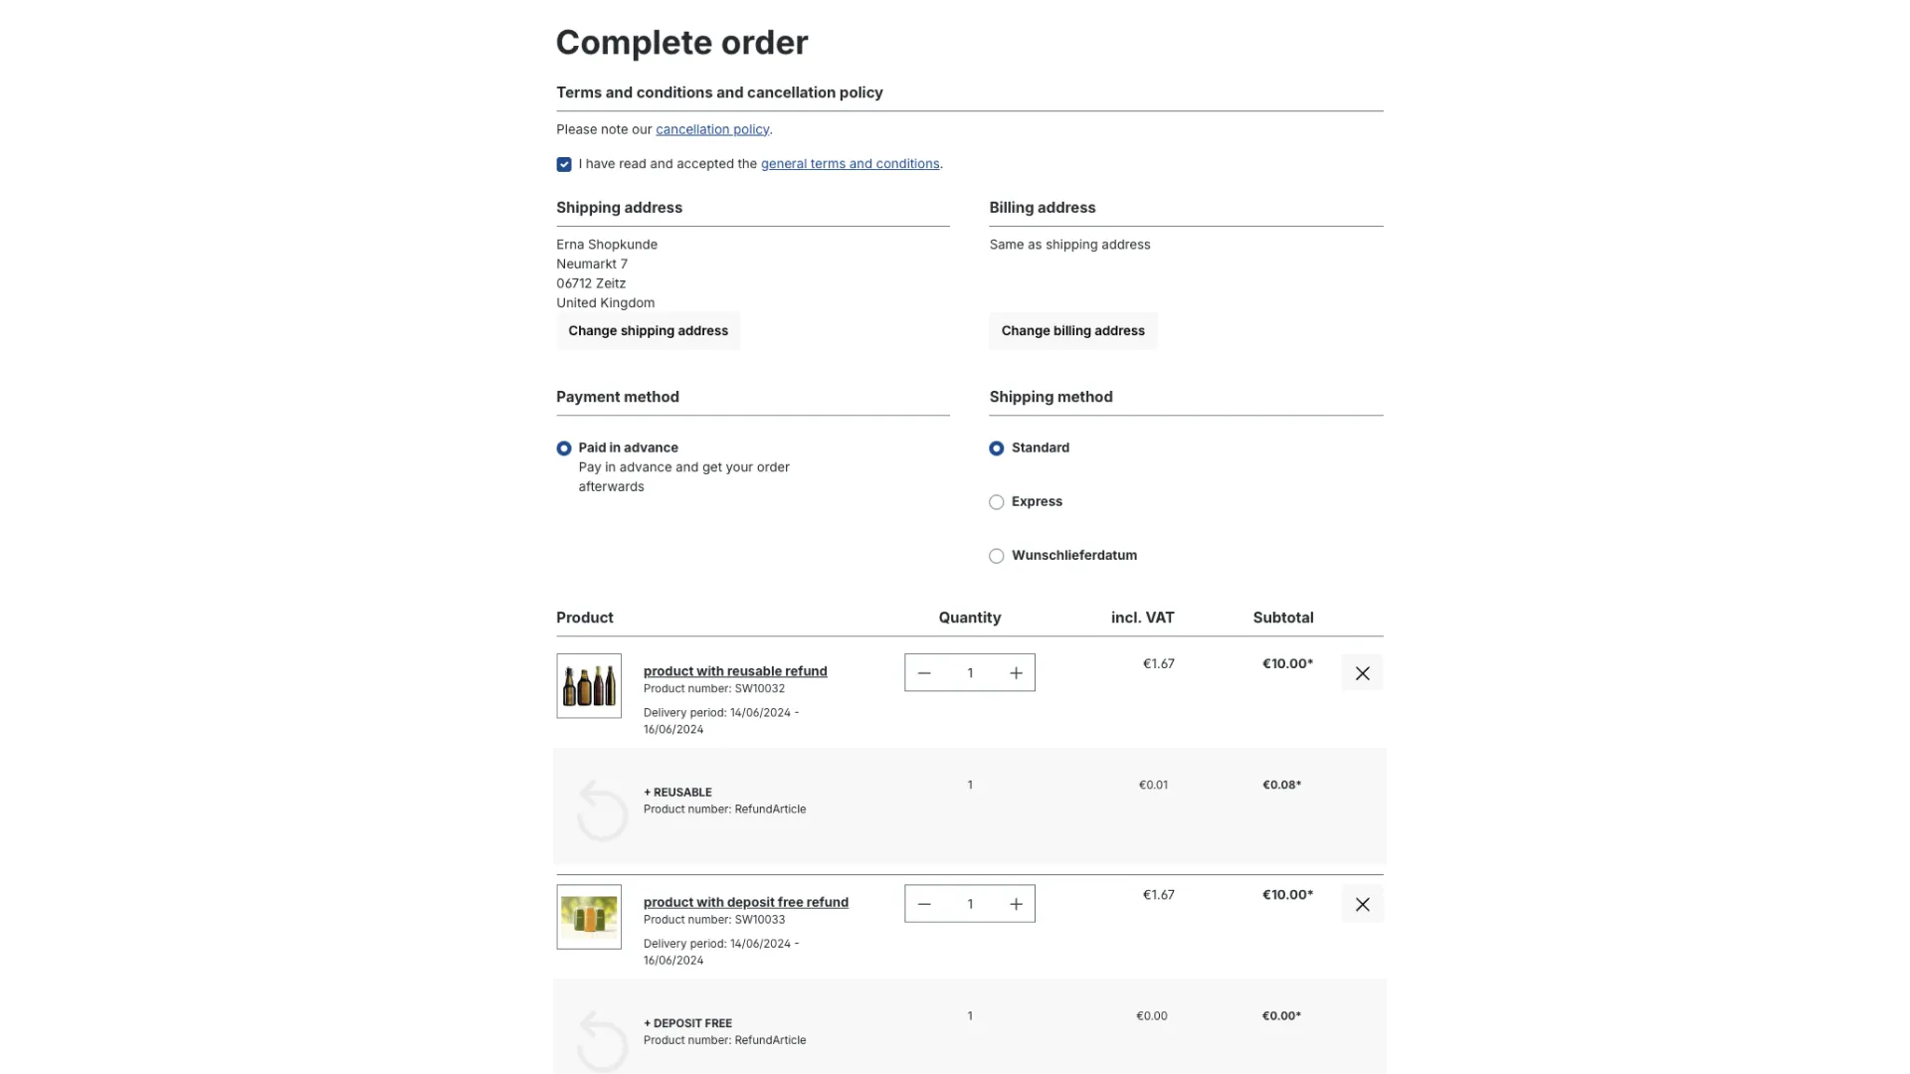Viewport: 1910px width, 1074px height.
Task: Increase quantity of product with deposit free refund
Action: (x=1015, y=903)
